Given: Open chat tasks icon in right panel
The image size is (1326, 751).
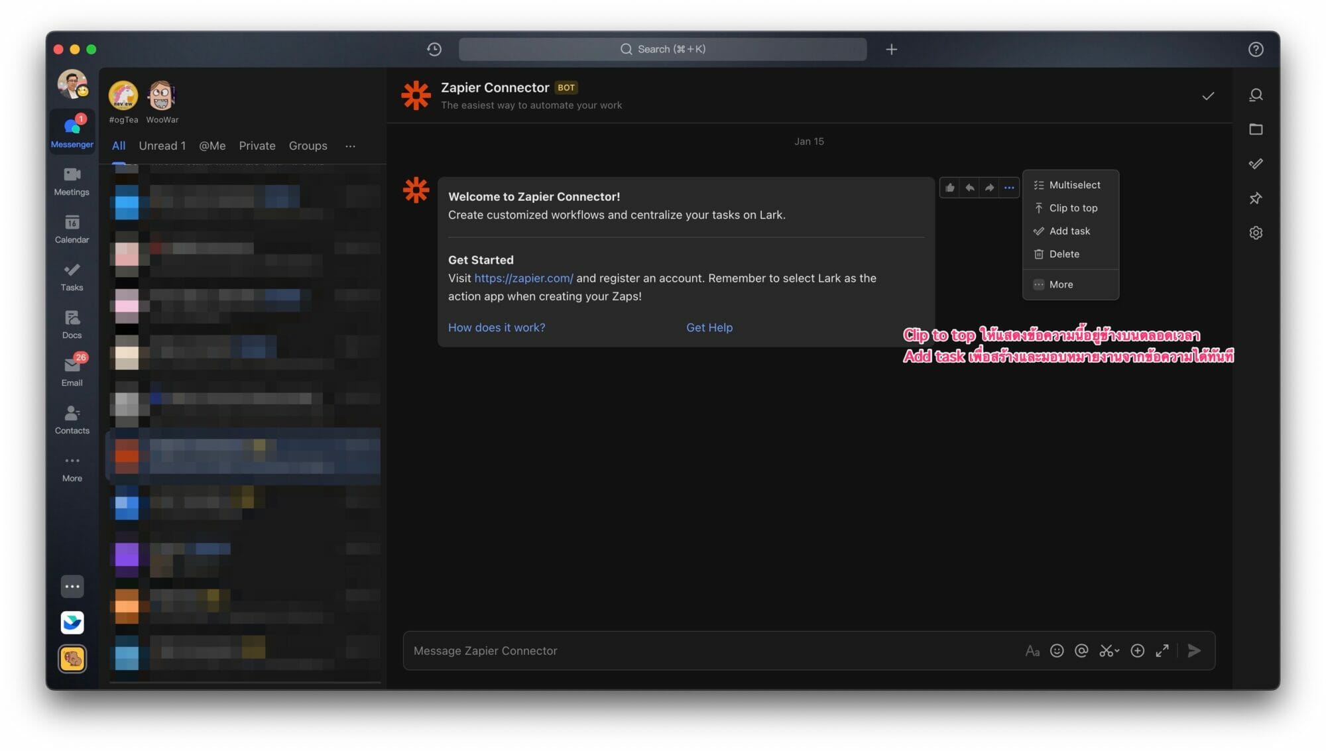Looking at the screenshot, I should (1256, 164).
